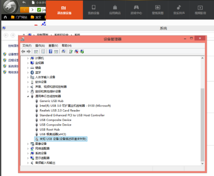Click the enable device green icon
The width and height of the screenshot is (214, 176).
click(x=82, y=52)
